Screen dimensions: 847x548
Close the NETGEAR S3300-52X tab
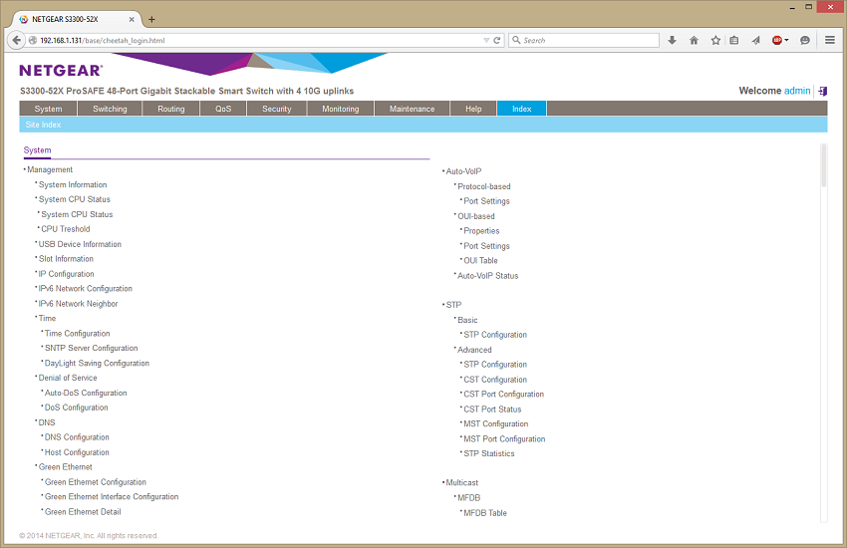click(x=132, y=20)
